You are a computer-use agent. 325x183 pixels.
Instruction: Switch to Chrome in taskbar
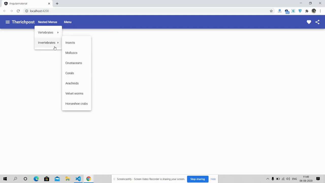point(88,179)
